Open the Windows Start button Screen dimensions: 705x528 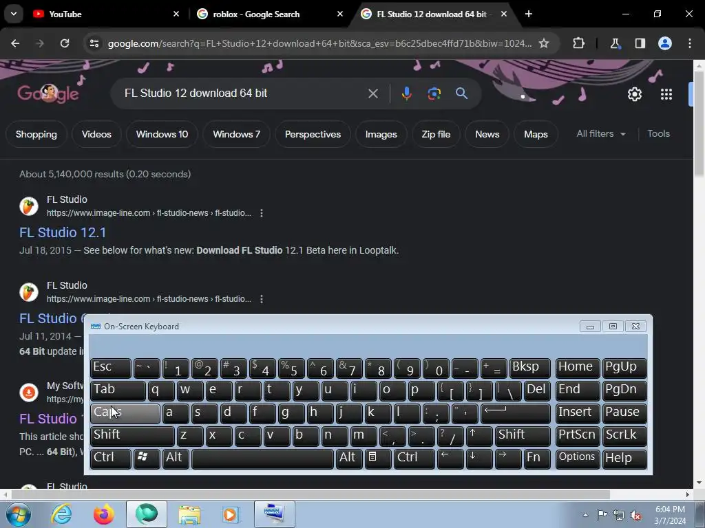point(18,514)
